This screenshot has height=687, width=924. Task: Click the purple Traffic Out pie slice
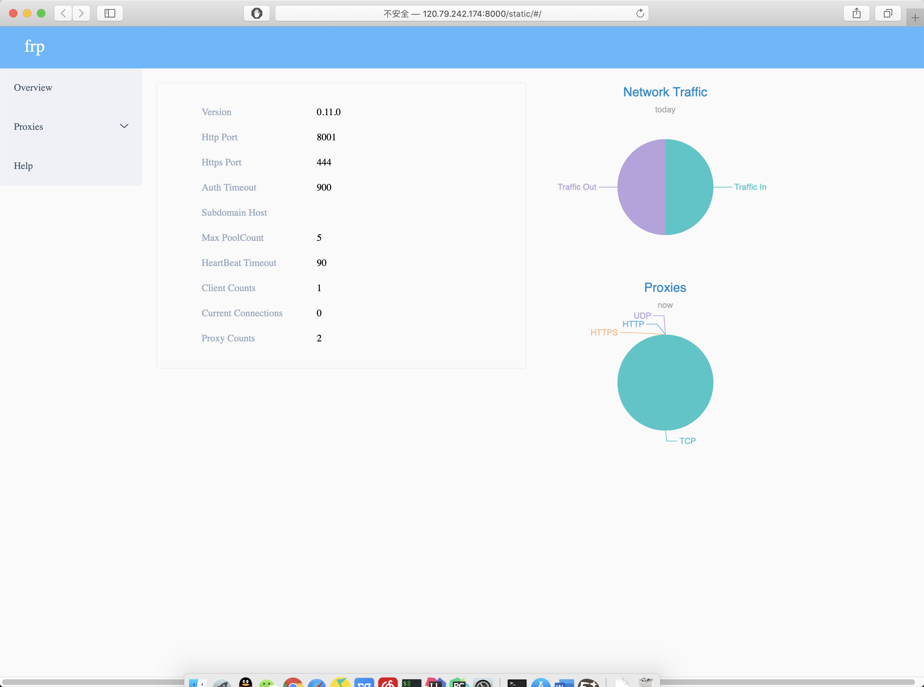coord(641,187)
